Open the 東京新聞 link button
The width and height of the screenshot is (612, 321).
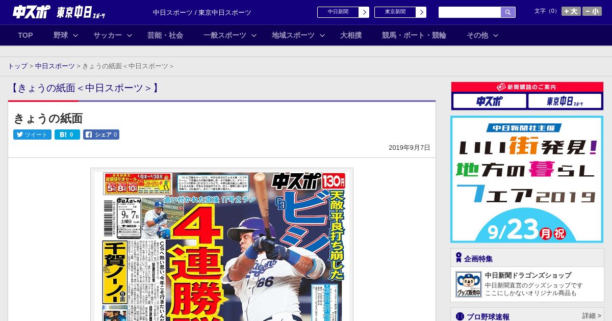coord(395,12)
